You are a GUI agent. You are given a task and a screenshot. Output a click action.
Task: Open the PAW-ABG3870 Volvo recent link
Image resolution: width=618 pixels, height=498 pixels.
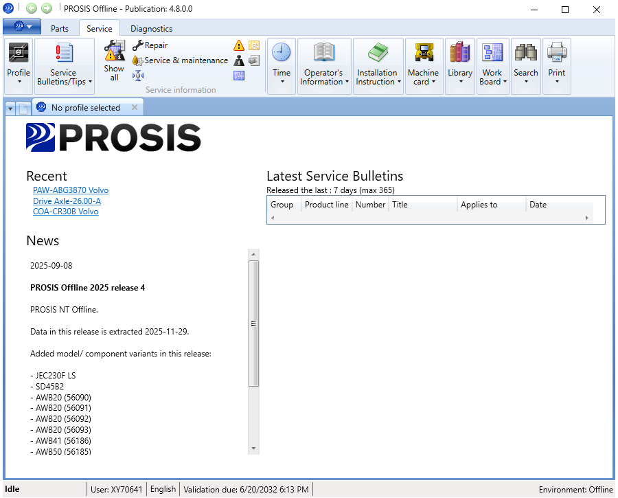point(71,190)
